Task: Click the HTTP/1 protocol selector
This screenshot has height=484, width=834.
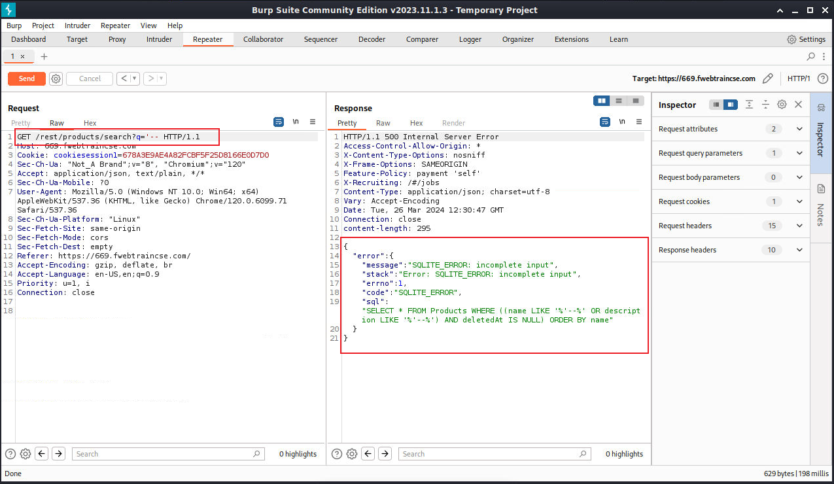Action: [799, 78]
